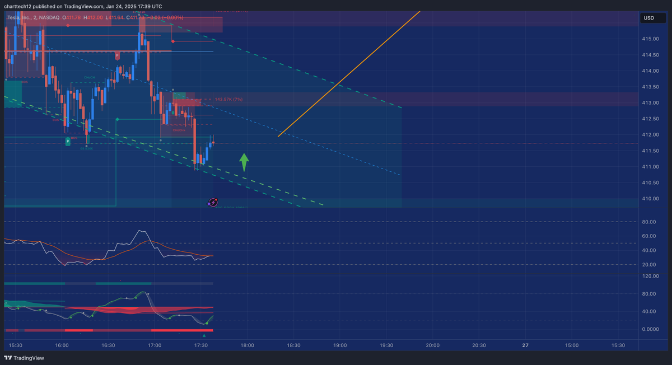The height and width of the screenshot is (365, 672).
Task: Click the 60.00 oscillator axis label
Action: pos(648,236)
